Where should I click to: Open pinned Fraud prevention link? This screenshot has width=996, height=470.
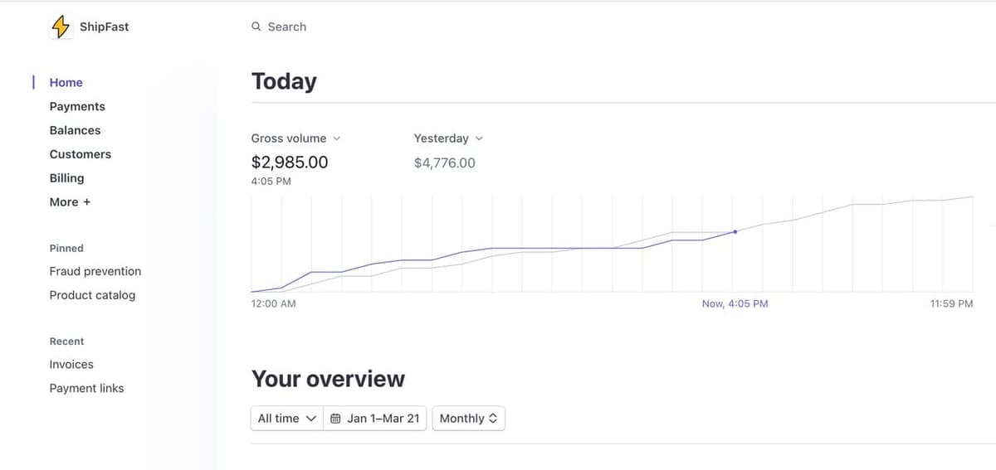click(x=95, y=271)
